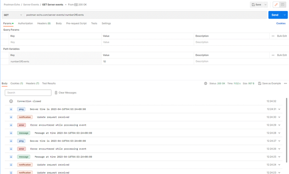Switch to Test Results tab
The image size is (289, 174).
click(49, 84)
